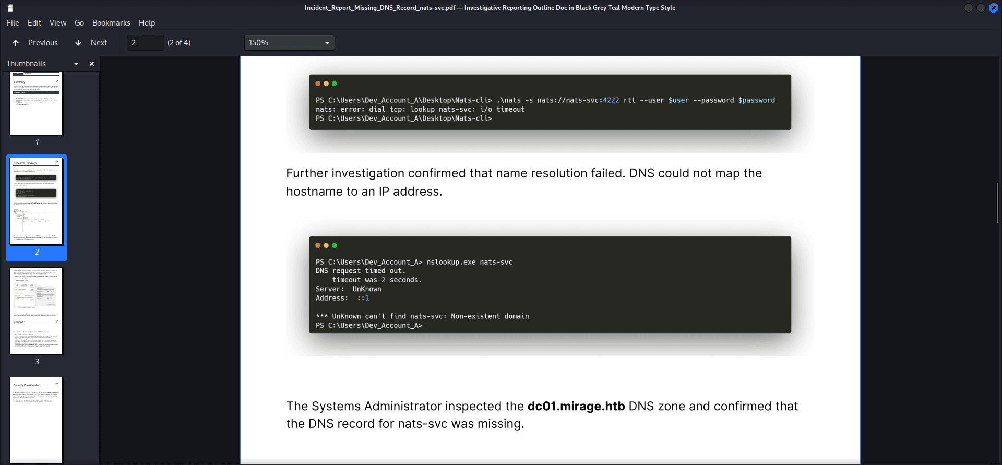
Task: Click the 'Non-existent domain' error line
Action: point(422,316)
